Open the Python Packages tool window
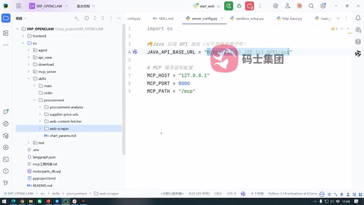The width and height of the screenshot is (364, 205). (6, 136)
